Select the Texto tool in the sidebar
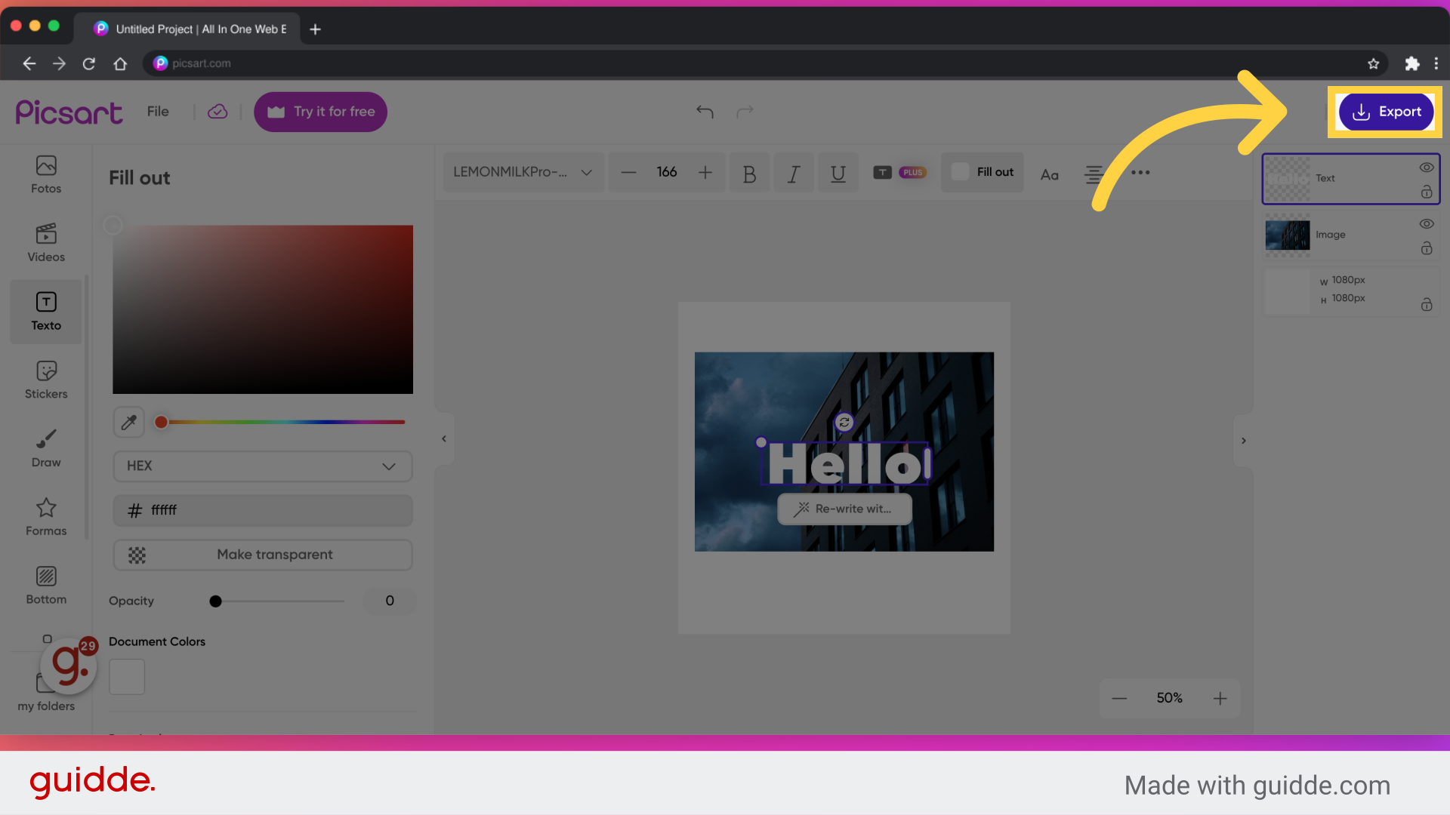Screen dimensions: 1450x815 coord(45,311)
